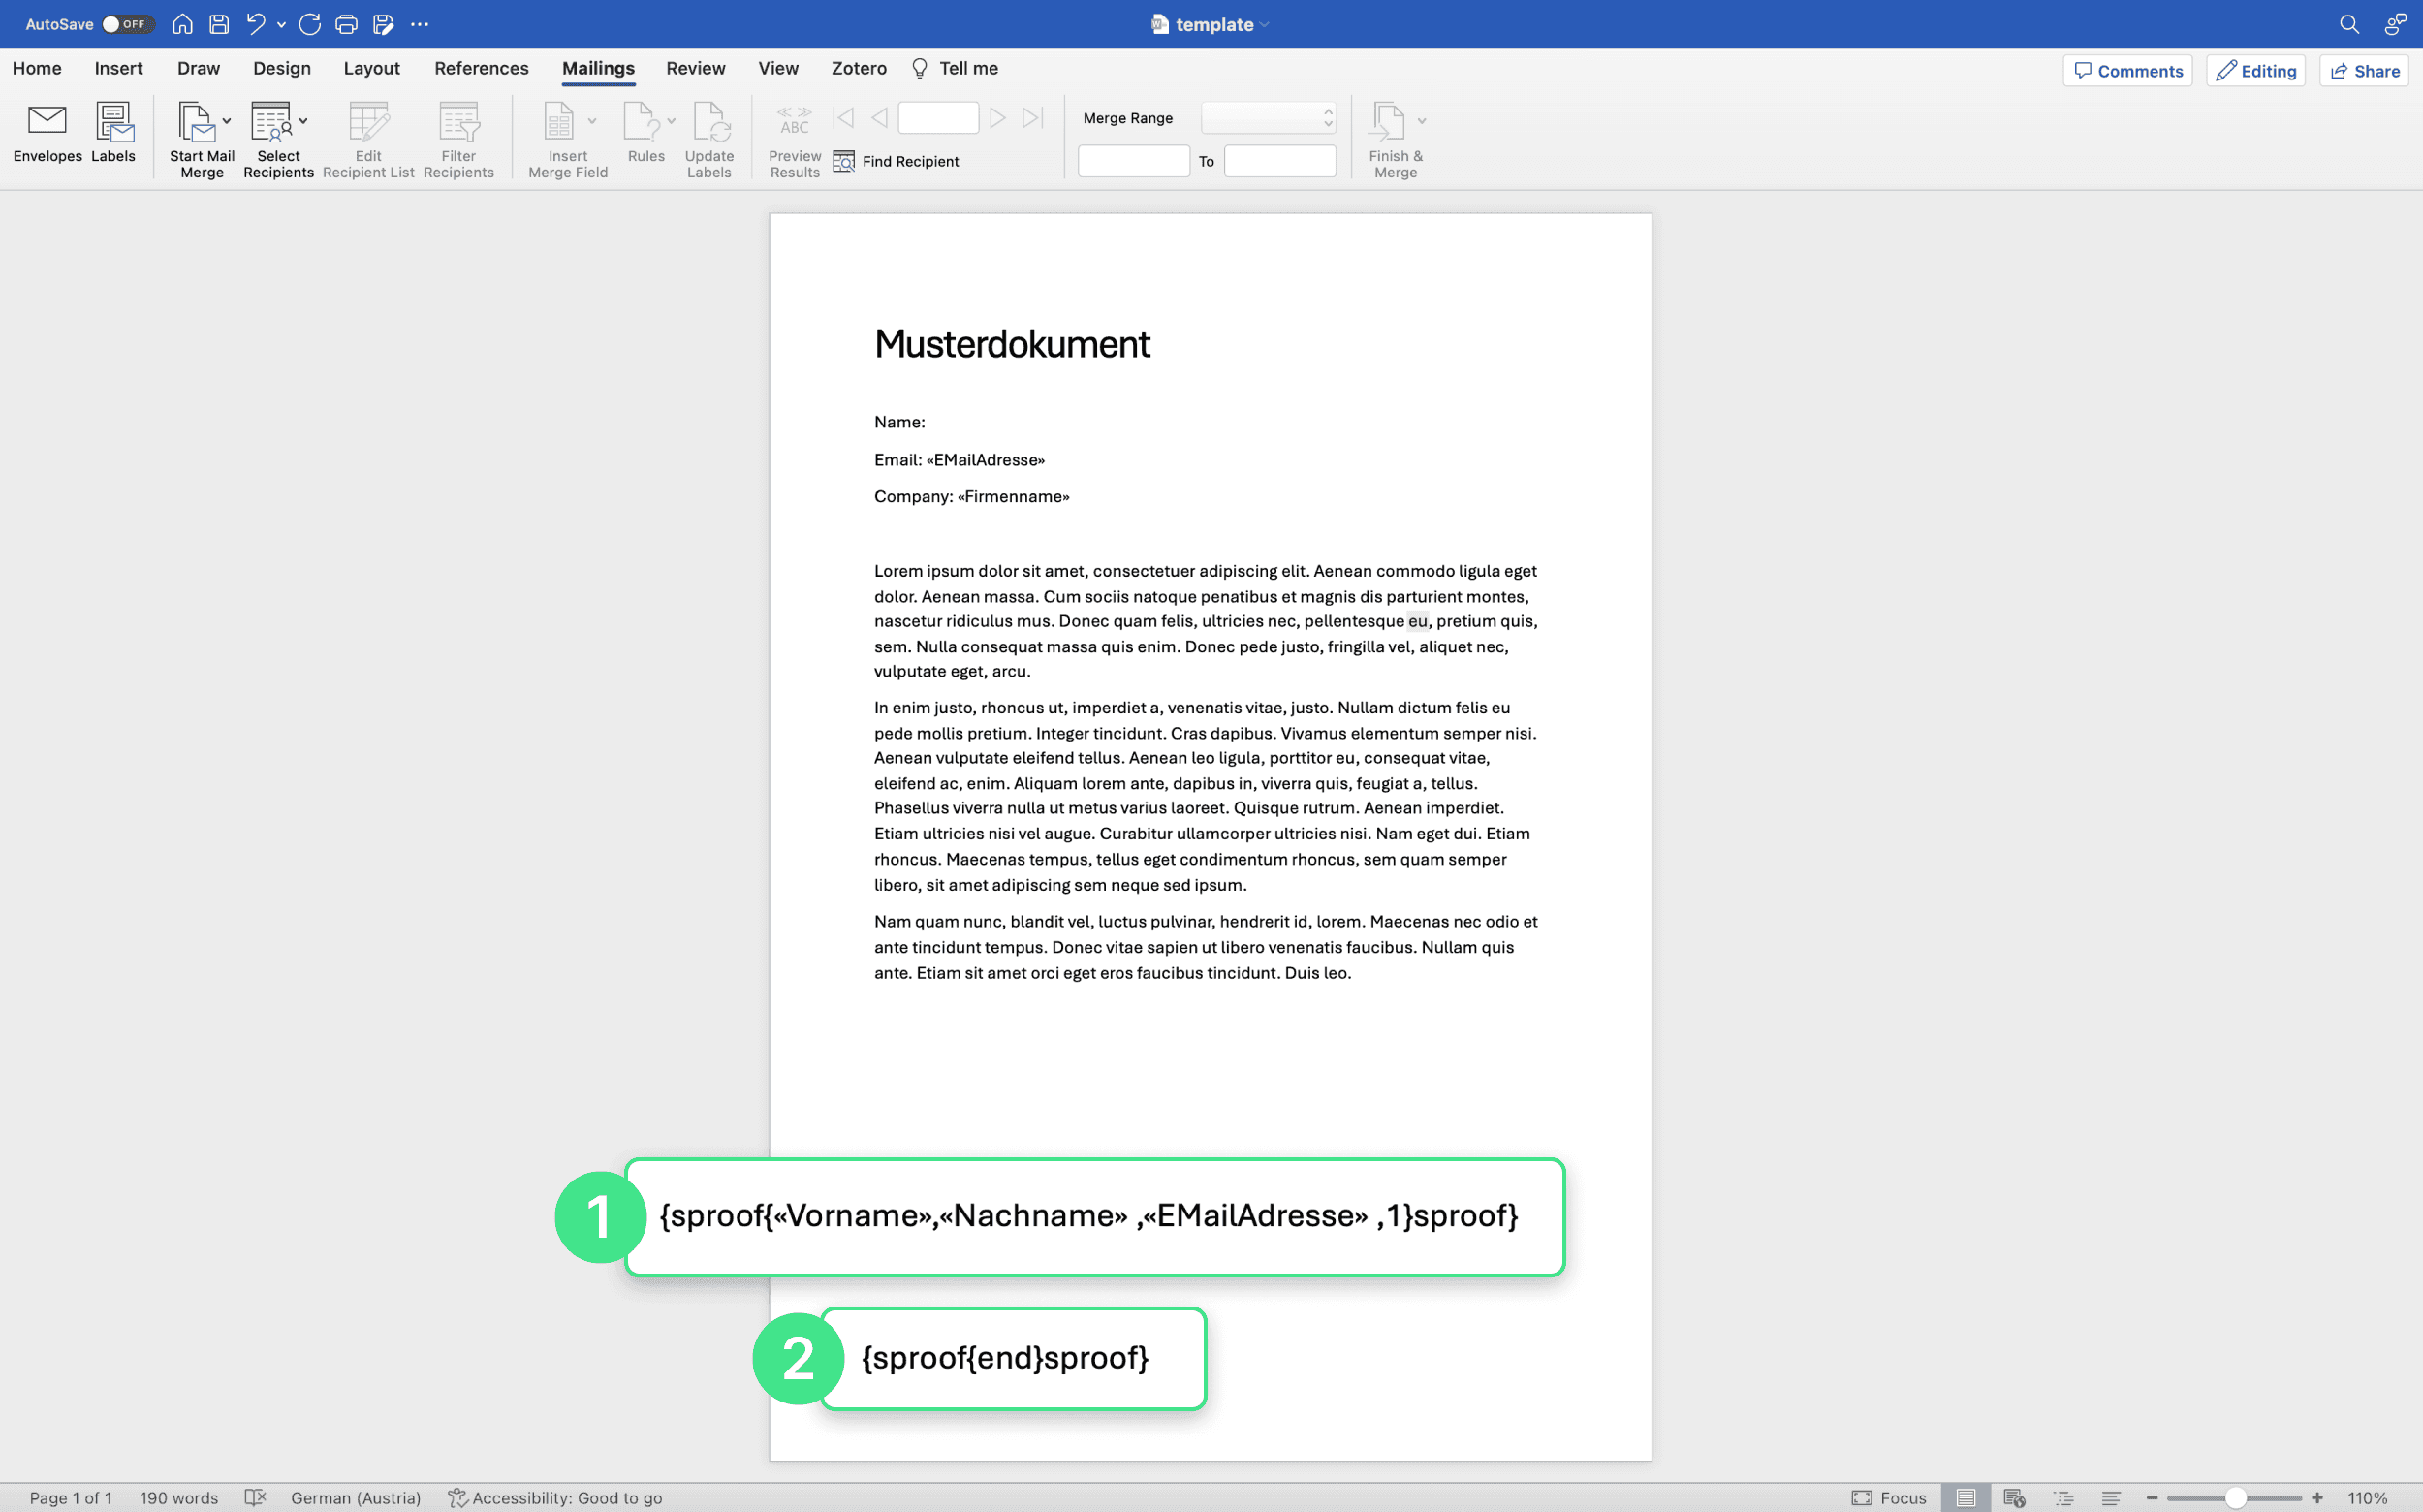Open the References tab
The image size is (2423, 1512).
click(x=481, y=68)
